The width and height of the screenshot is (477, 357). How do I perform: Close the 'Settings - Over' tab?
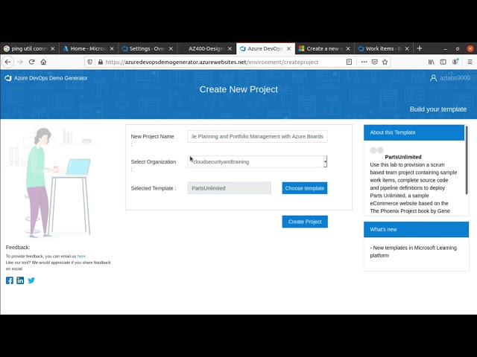click(x=171, y=48)
